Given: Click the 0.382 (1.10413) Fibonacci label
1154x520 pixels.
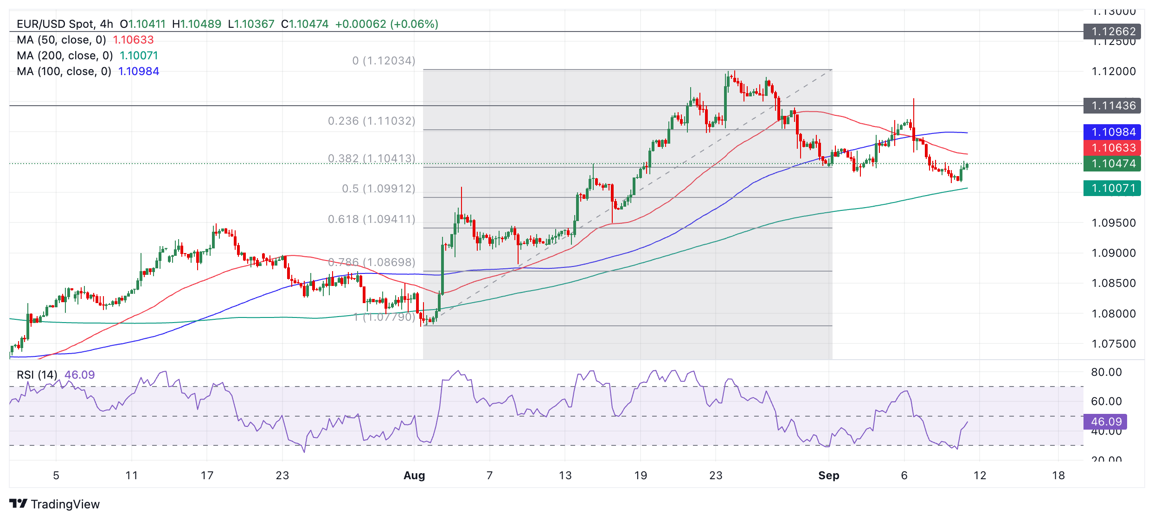Looking at the screenshot, I should click(x=372, y=159).
